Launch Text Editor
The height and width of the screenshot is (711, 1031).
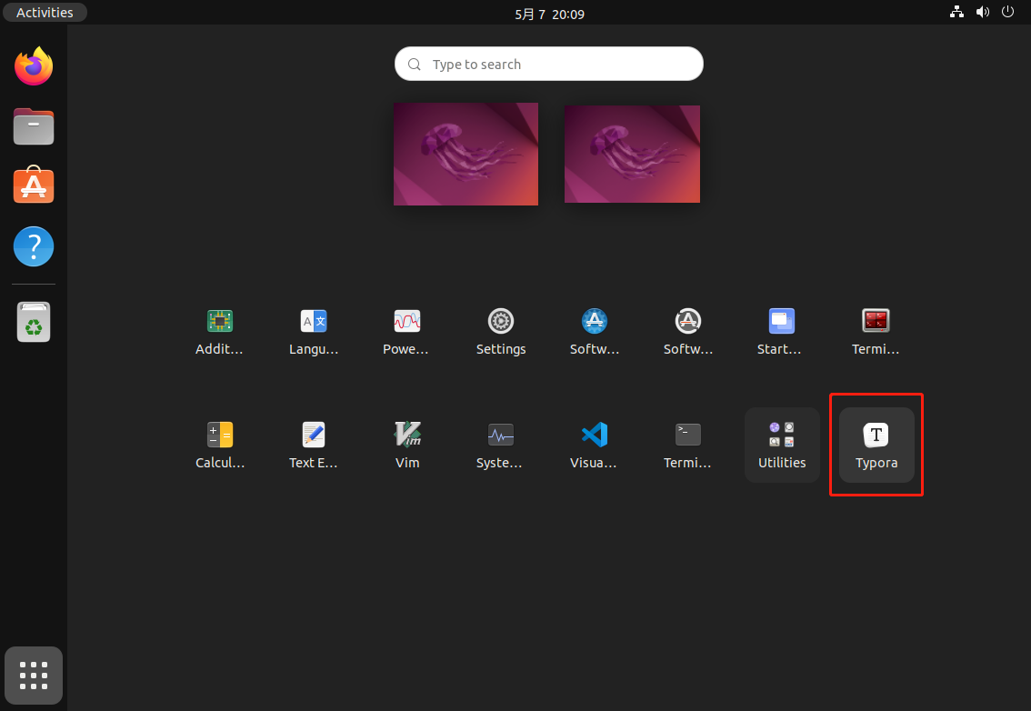[314, 445]
